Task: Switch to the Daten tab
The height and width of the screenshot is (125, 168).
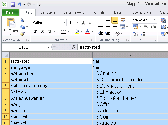Action: (x=119, y=12)
